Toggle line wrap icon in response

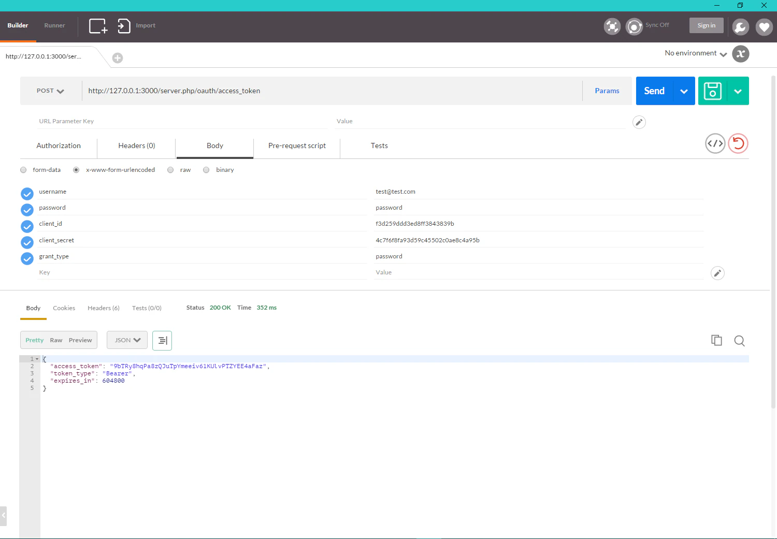(x=162, y=340)
